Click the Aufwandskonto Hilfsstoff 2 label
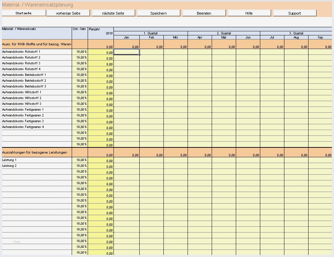334x257 pixels. (22, 98)
